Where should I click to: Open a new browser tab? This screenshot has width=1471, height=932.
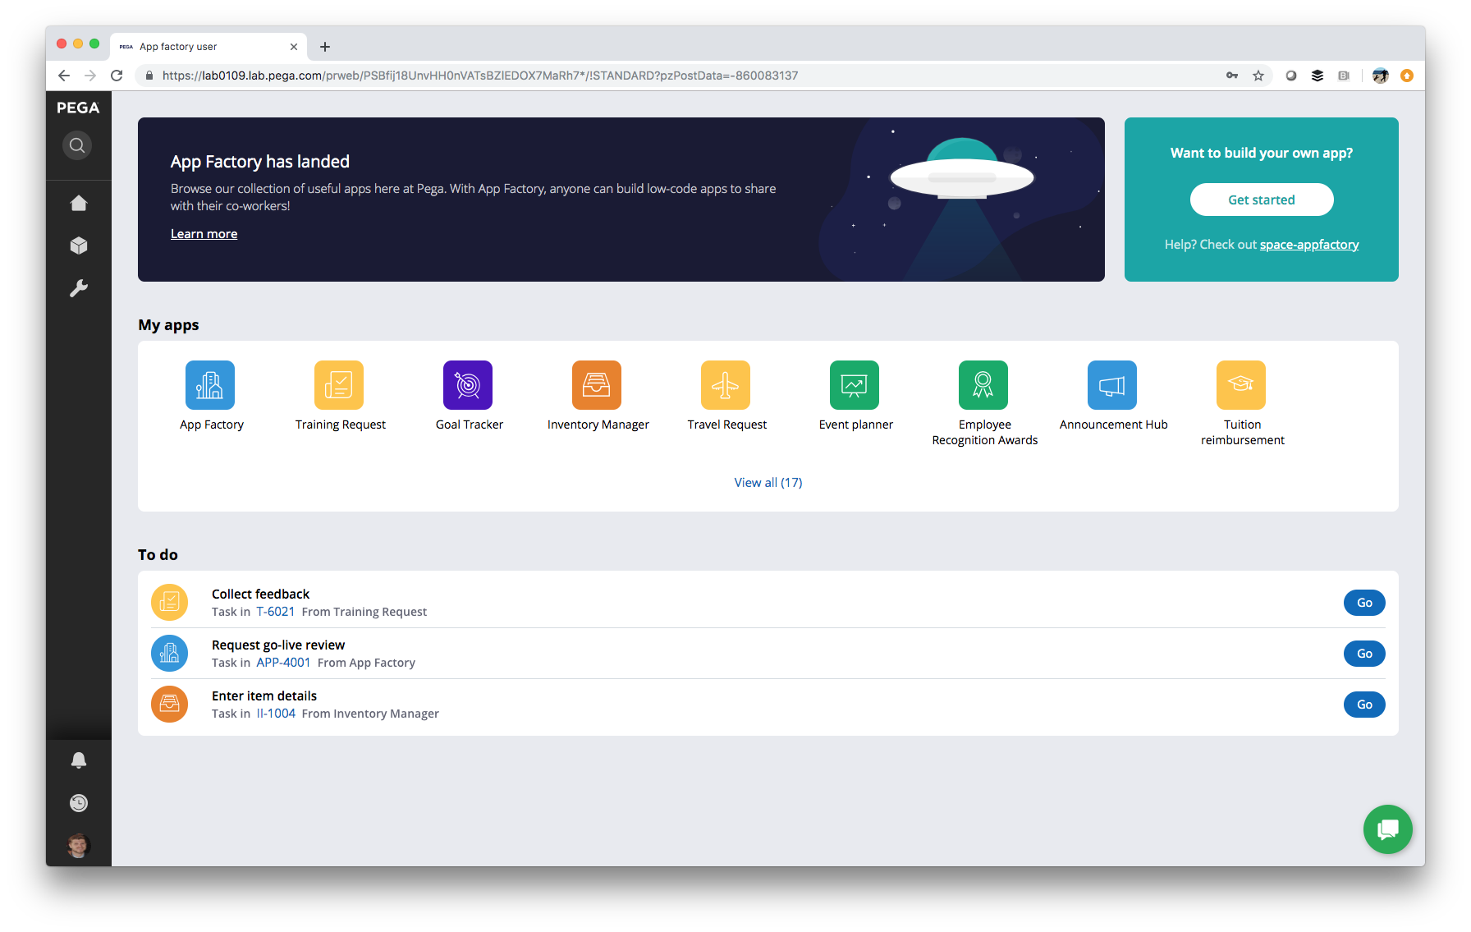(x=325, y=47)
